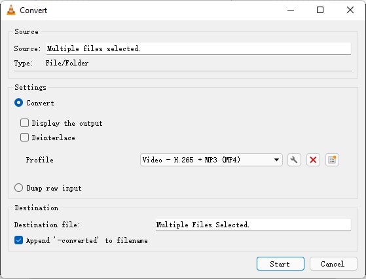Click the VLC cone icon in title bar
The image size is (366, 279).
(x=10, y=10)
